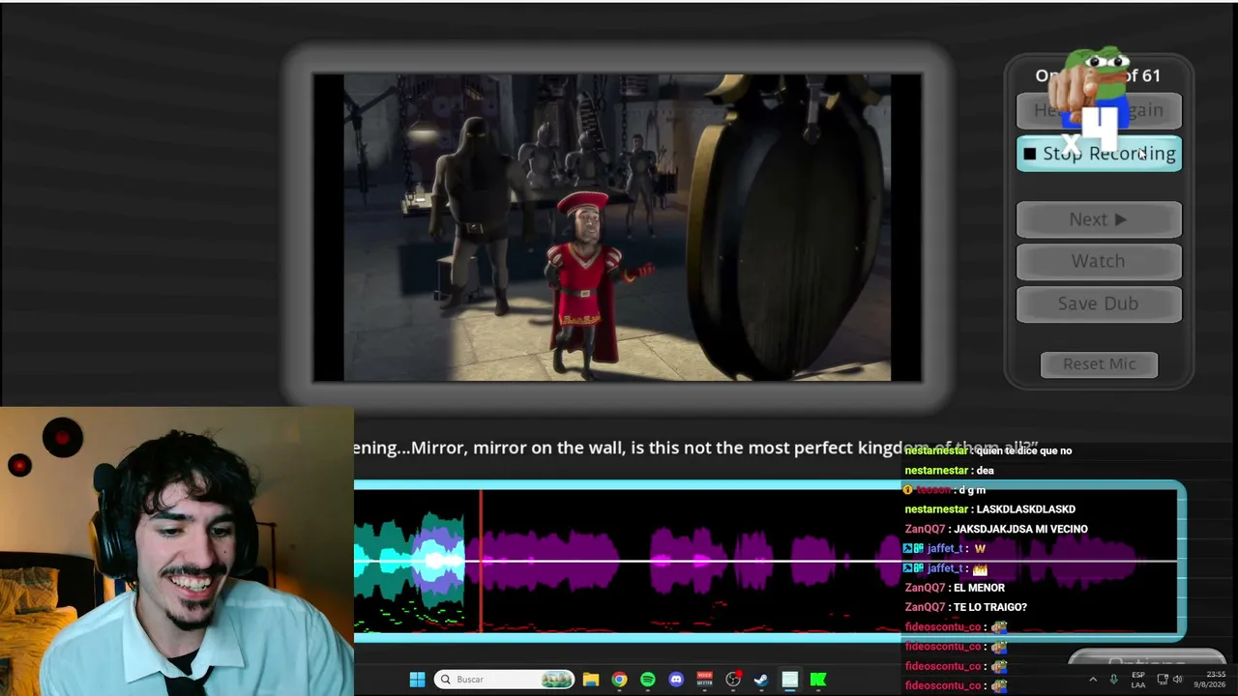Click the active game window taskbar icon
Viewport: 1238px width, 696px height.
[790, 680]
